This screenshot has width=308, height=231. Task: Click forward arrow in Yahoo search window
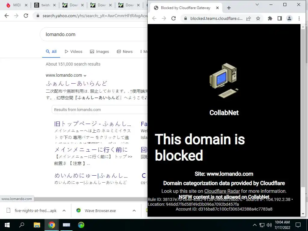pyautogui.click(x=16, y=16)
